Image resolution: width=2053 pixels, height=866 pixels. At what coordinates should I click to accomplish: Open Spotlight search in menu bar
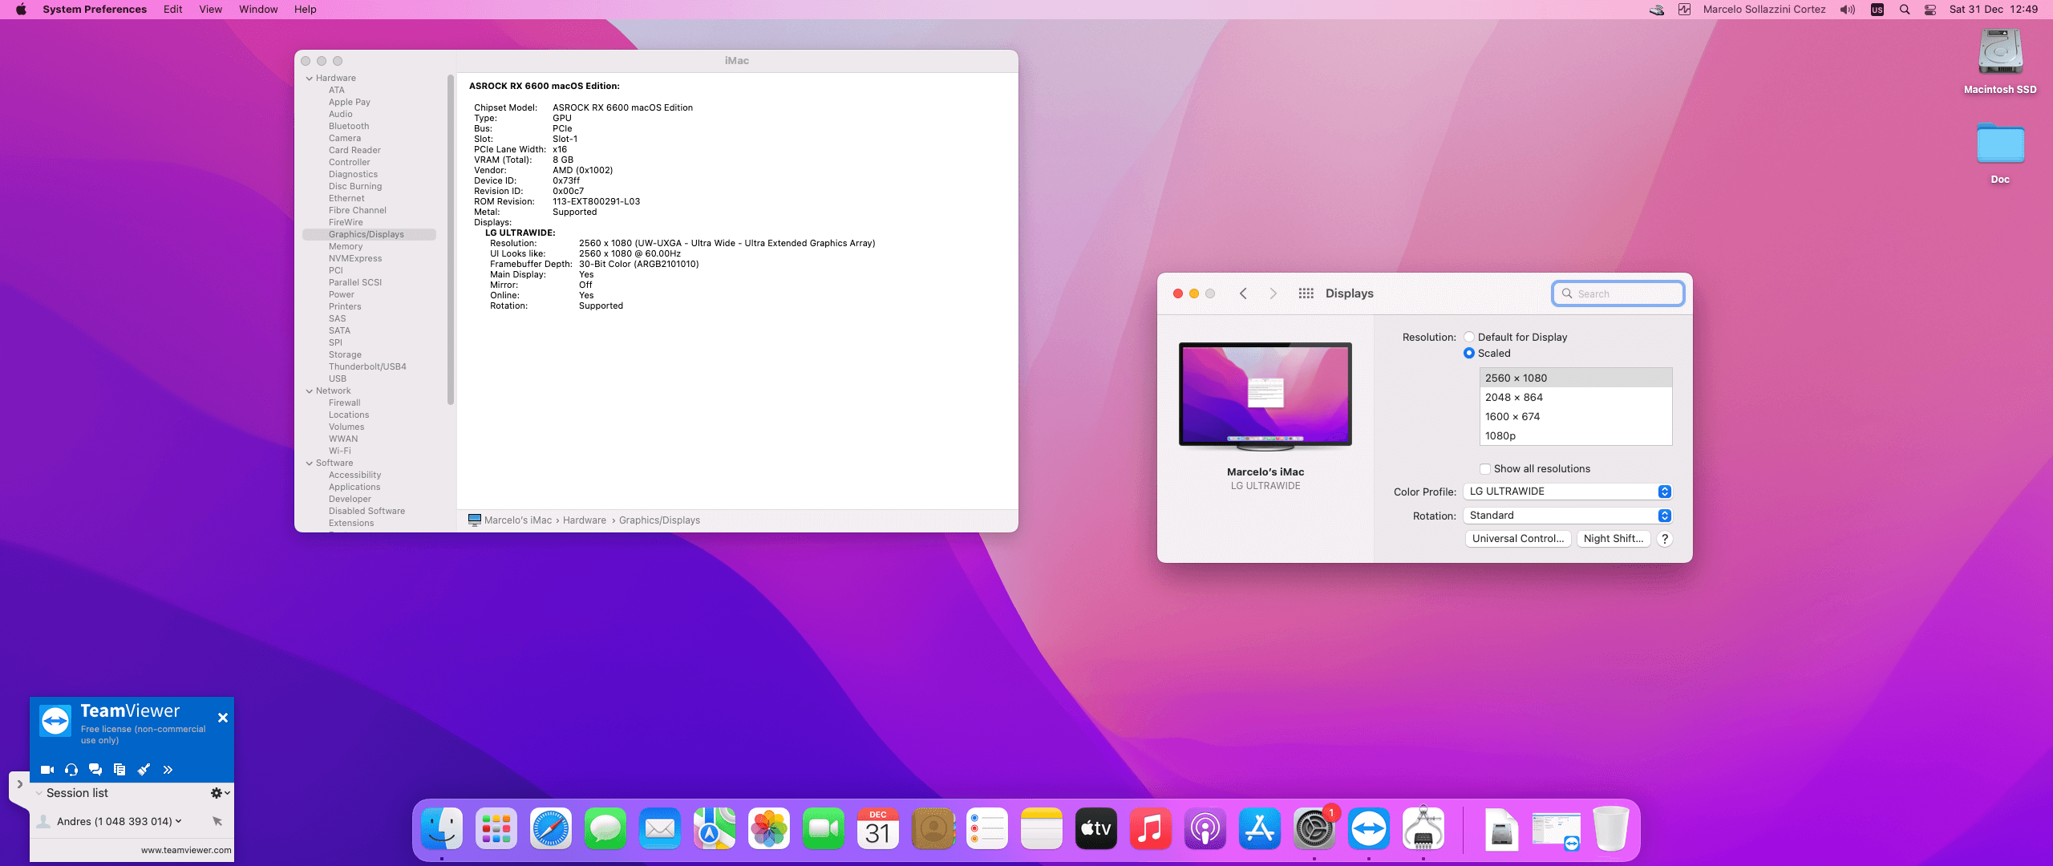1905,10
